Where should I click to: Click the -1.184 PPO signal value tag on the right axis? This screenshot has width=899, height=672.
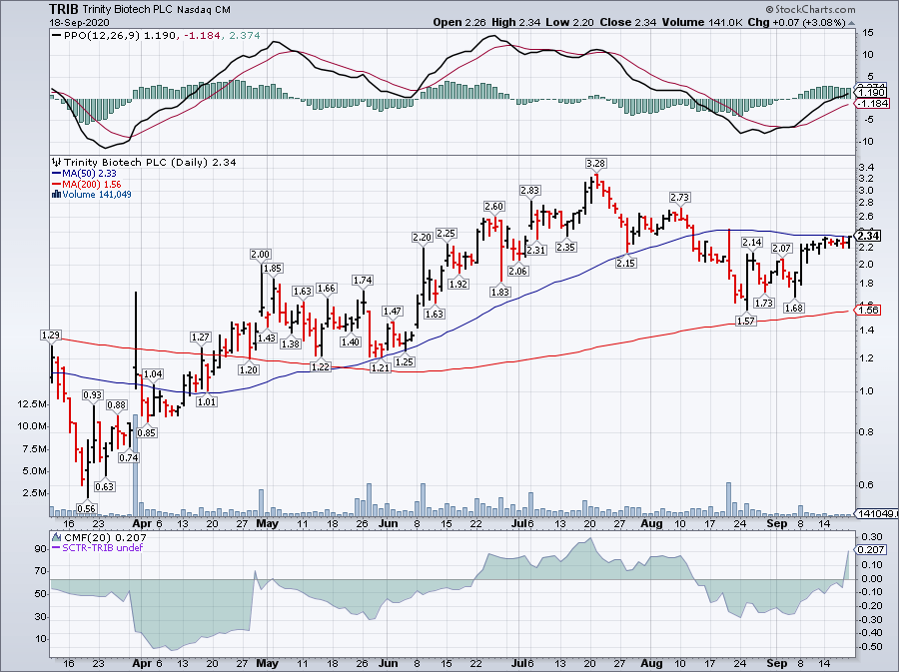(x=873, y=103)
